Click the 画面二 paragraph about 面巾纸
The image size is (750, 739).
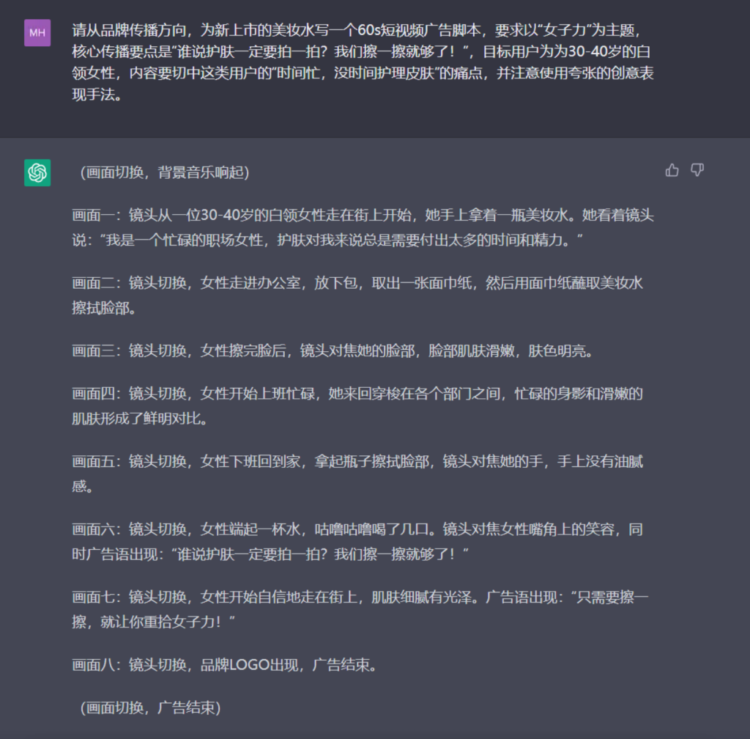click(357, 295)
